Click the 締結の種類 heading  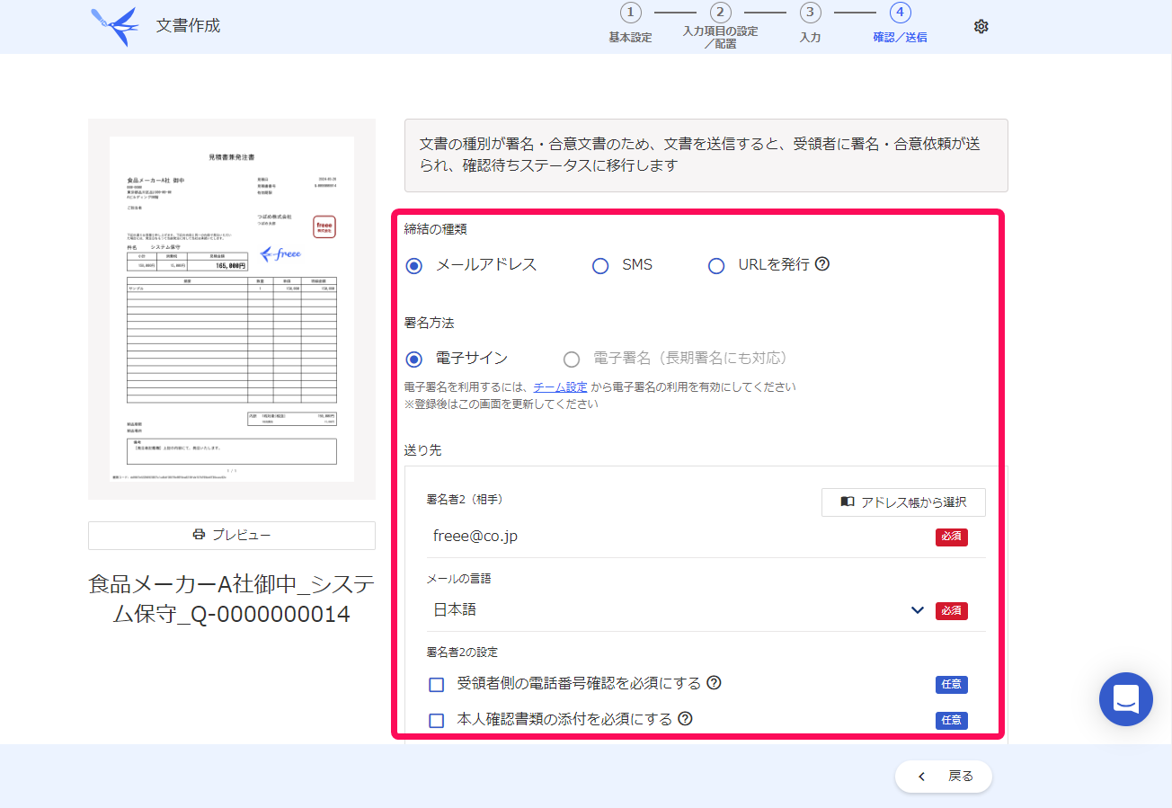[x=436, y=228]
